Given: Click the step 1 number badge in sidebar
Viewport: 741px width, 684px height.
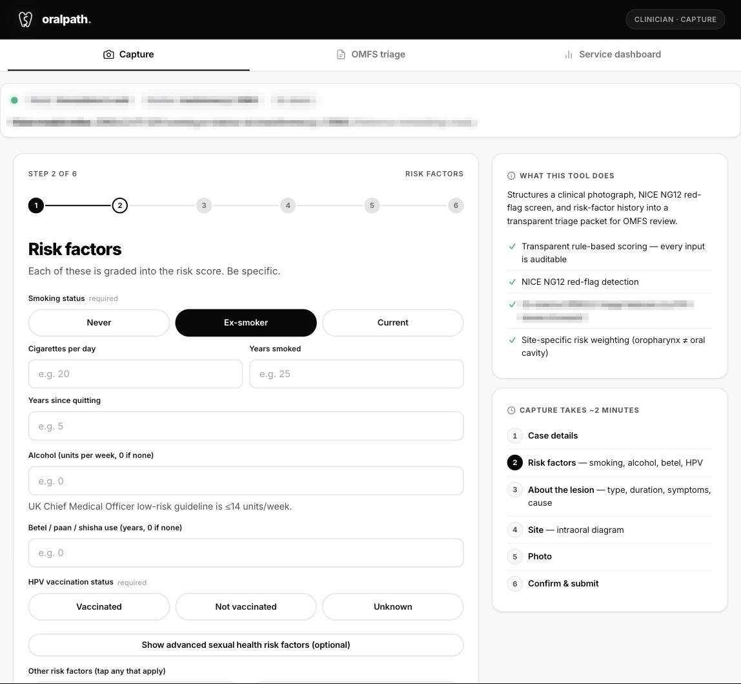Looking at the screenshot, I should [515, 436].
